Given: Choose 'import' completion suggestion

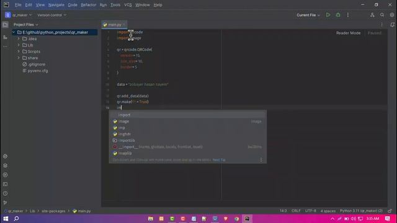Looking at the screenshot, I should coord(187,115).
